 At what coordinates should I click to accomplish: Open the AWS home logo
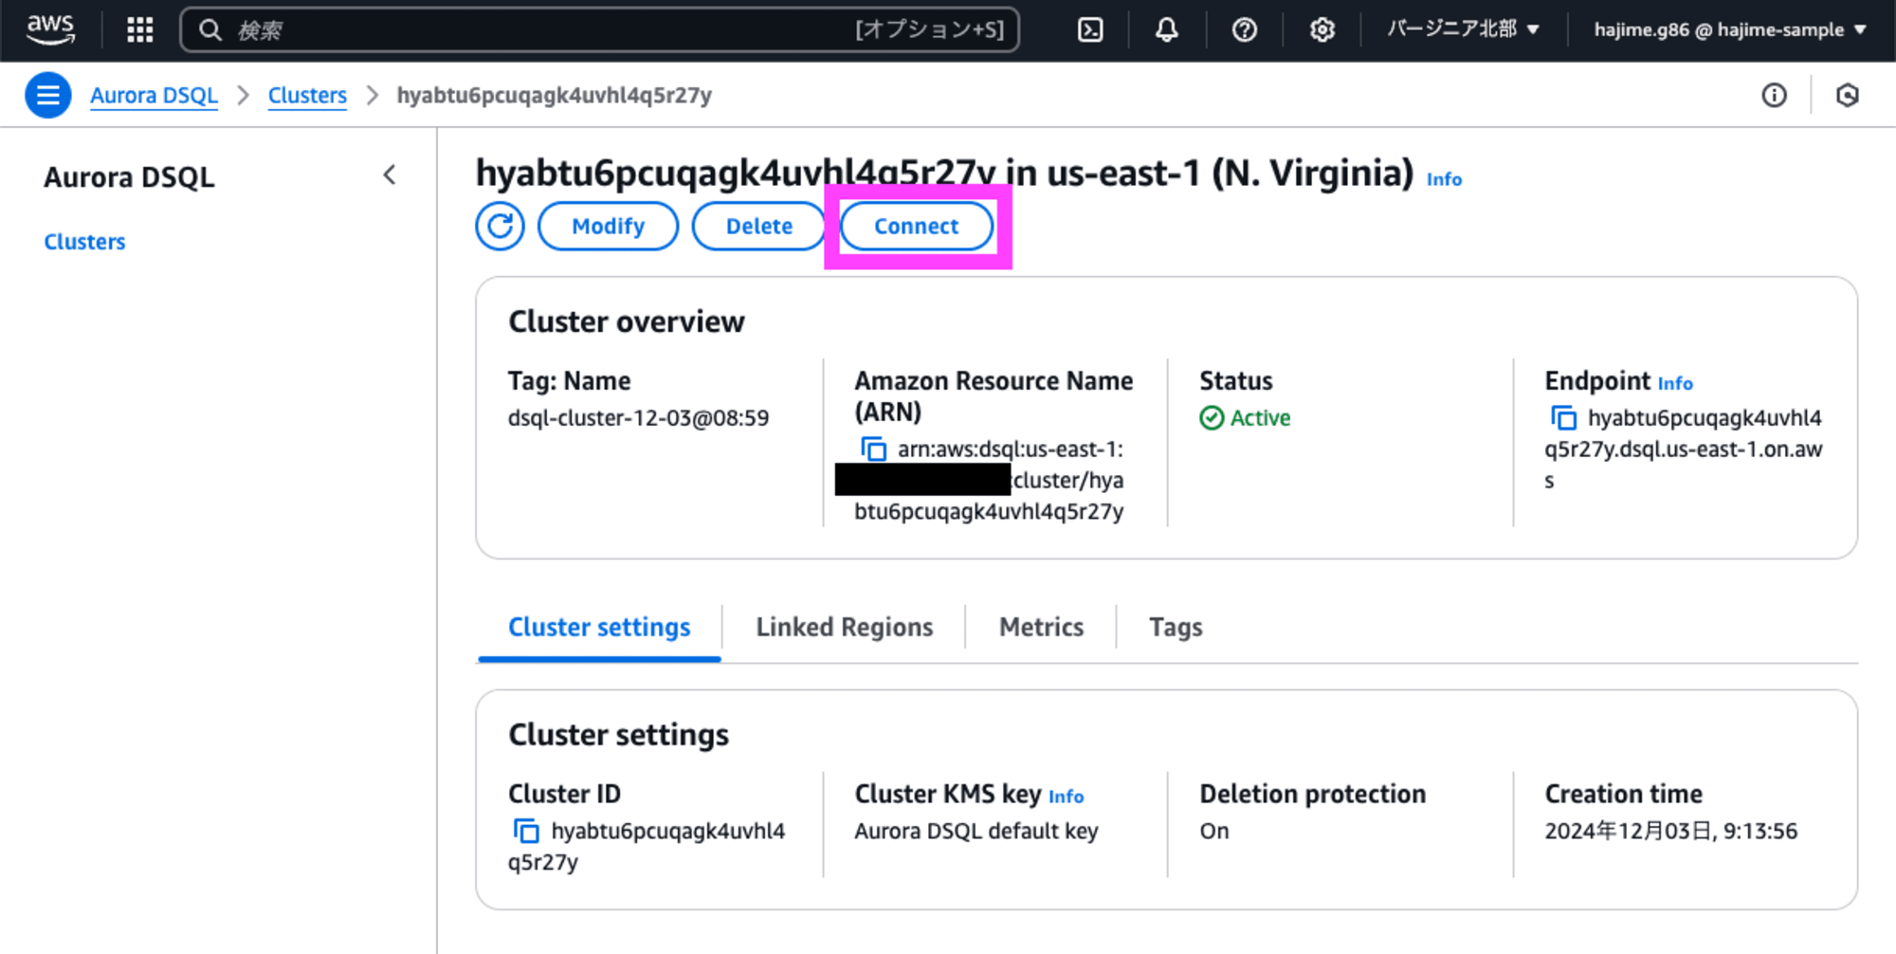pos(50,29)
